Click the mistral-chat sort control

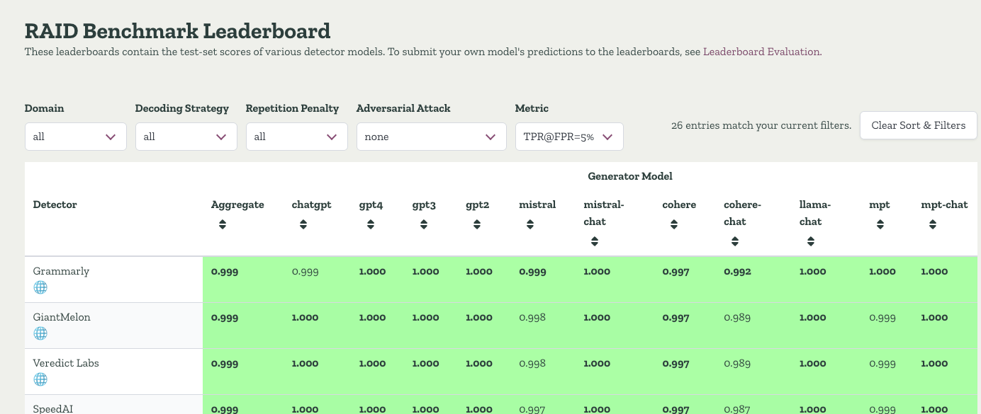595,241
